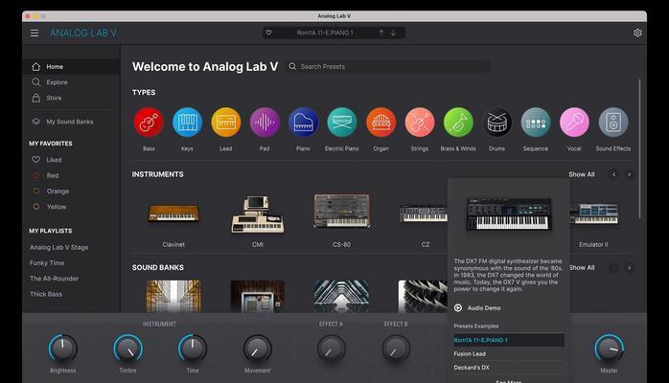Open the Funky Time playlist
Viewport: 669px width, 383px height.
[x=47, y=263]
